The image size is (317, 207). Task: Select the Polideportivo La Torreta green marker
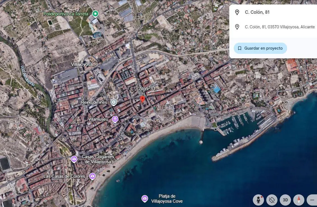click(95, 13)
